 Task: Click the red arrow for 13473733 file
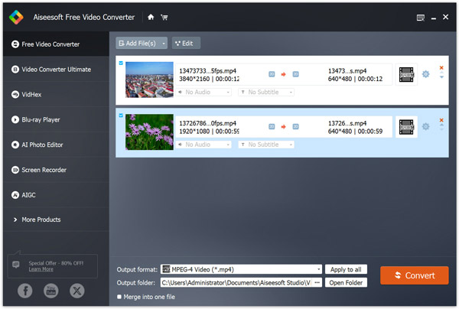tap(283, 74)
